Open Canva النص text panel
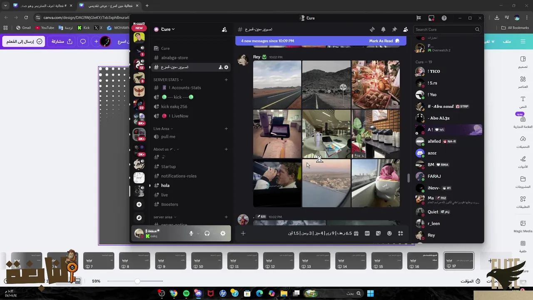Image resolution: width=533 pixels, height=300 pixels. (x=523, y=102)
